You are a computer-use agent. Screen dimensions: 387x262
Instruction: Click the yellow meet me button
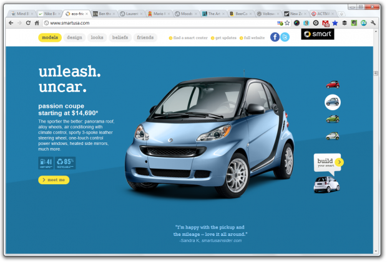54,180
